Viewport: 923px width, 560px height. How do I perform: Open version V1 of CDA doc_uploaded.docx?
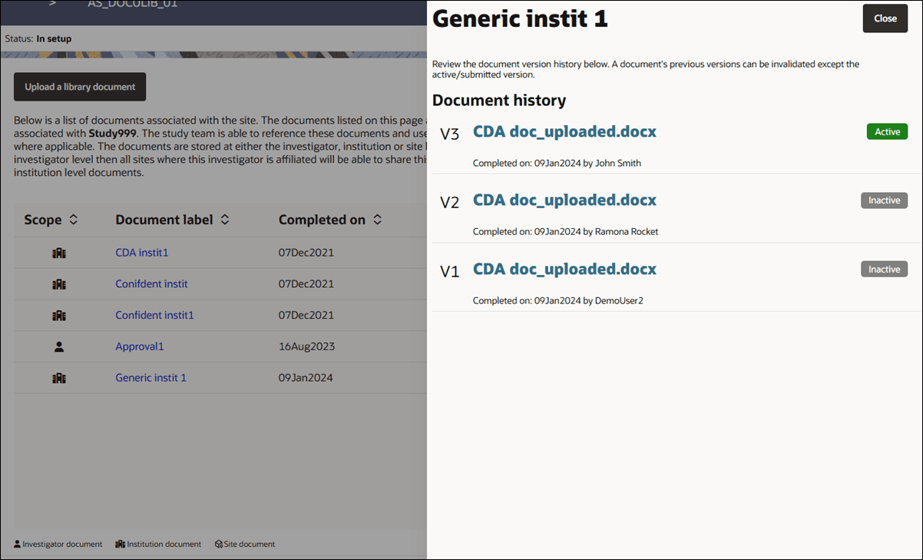pos(564,269)
